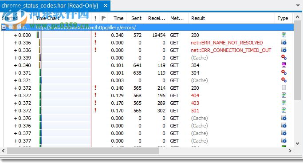Sort by the Result column header
The image size is (303, 163).
pos(232,18)
